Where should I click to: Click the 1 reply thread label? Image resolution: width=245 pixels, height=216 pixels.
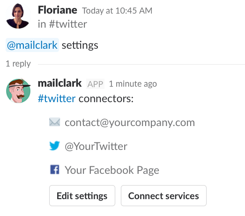[18, 64]
